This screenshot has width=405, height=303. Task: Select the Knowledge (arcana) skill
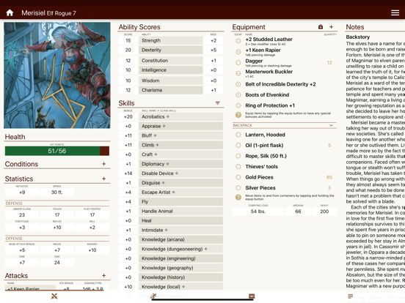[171, 239]
